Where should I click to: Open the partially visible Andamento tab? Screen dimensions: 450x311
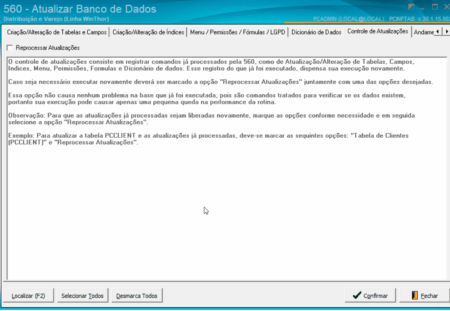click(423, 32)
